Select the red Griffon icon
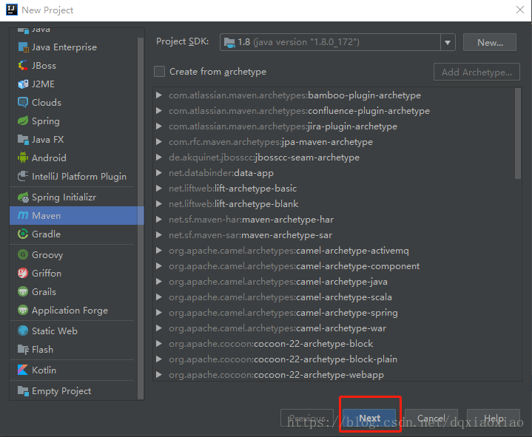This screenshot has height=437, width=532. (23, 273)
